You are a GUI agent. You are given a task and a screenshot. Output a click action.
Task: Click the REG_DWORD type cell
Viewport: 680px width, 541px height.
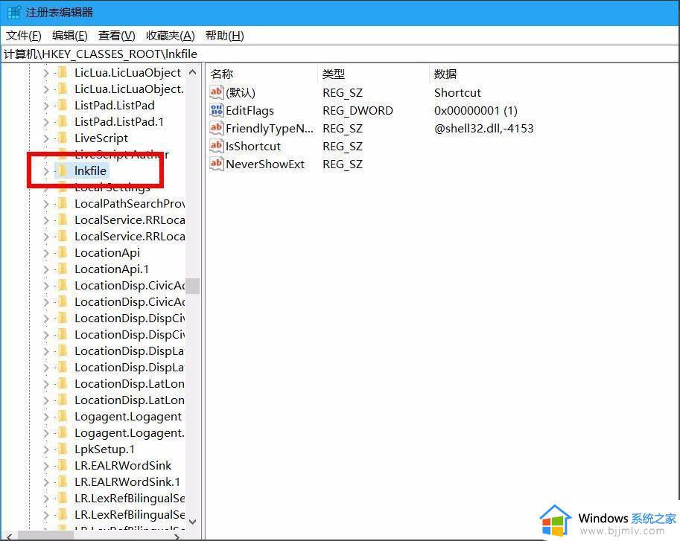click(x=358, y=110)
